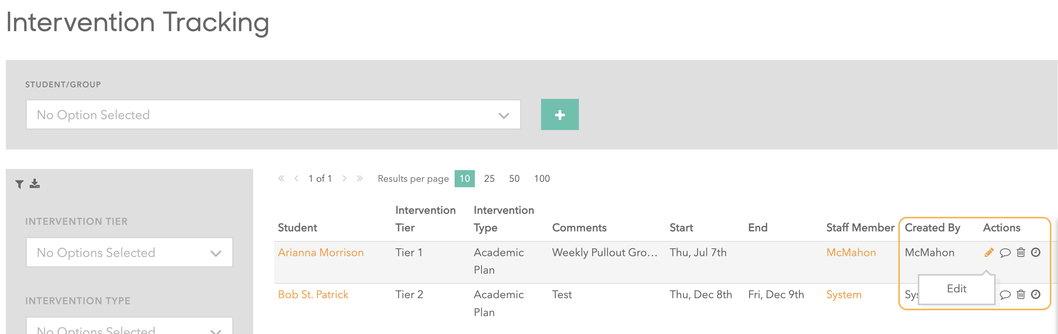
Task: Open history clock icon for Bob St. Patrick
Action: pyautogui.click(x=1036, y=294)
